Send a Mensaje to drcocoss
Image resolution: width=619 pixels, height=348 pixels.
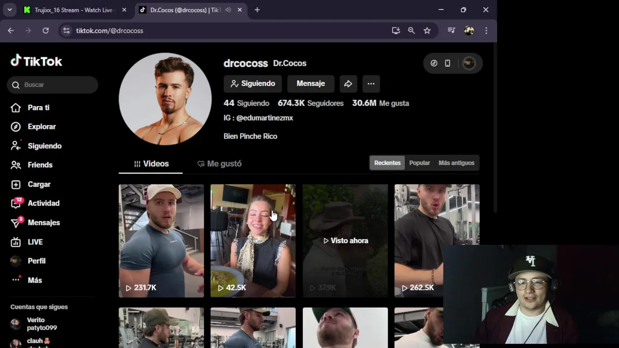(310, 84)
